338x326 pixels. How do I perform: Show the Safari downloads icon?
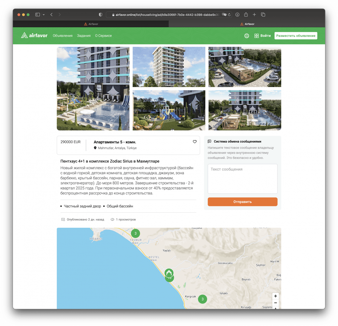(x=237, y=15)
